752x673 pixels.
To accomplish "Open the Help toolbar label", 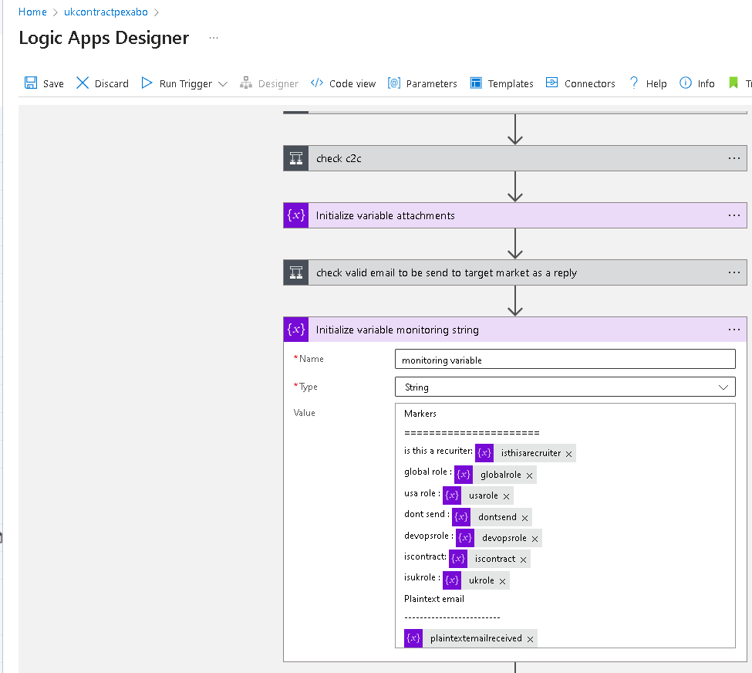I will [656, 83].
